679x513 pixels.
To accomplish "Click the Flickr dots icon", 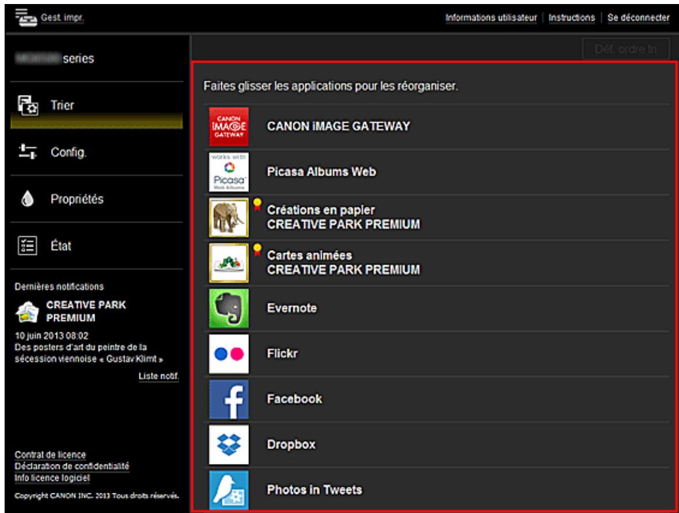I will (229, 354).
